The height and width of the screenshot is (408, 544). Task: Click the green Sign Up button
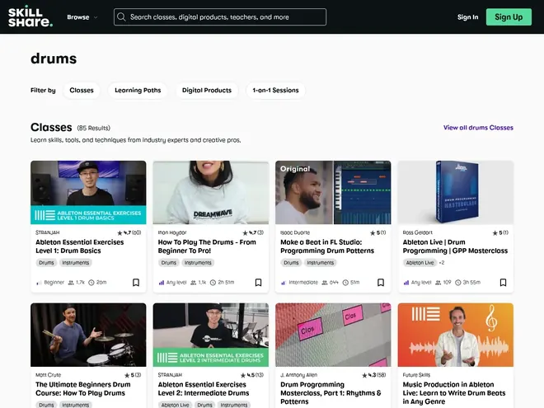click(509, 17)
